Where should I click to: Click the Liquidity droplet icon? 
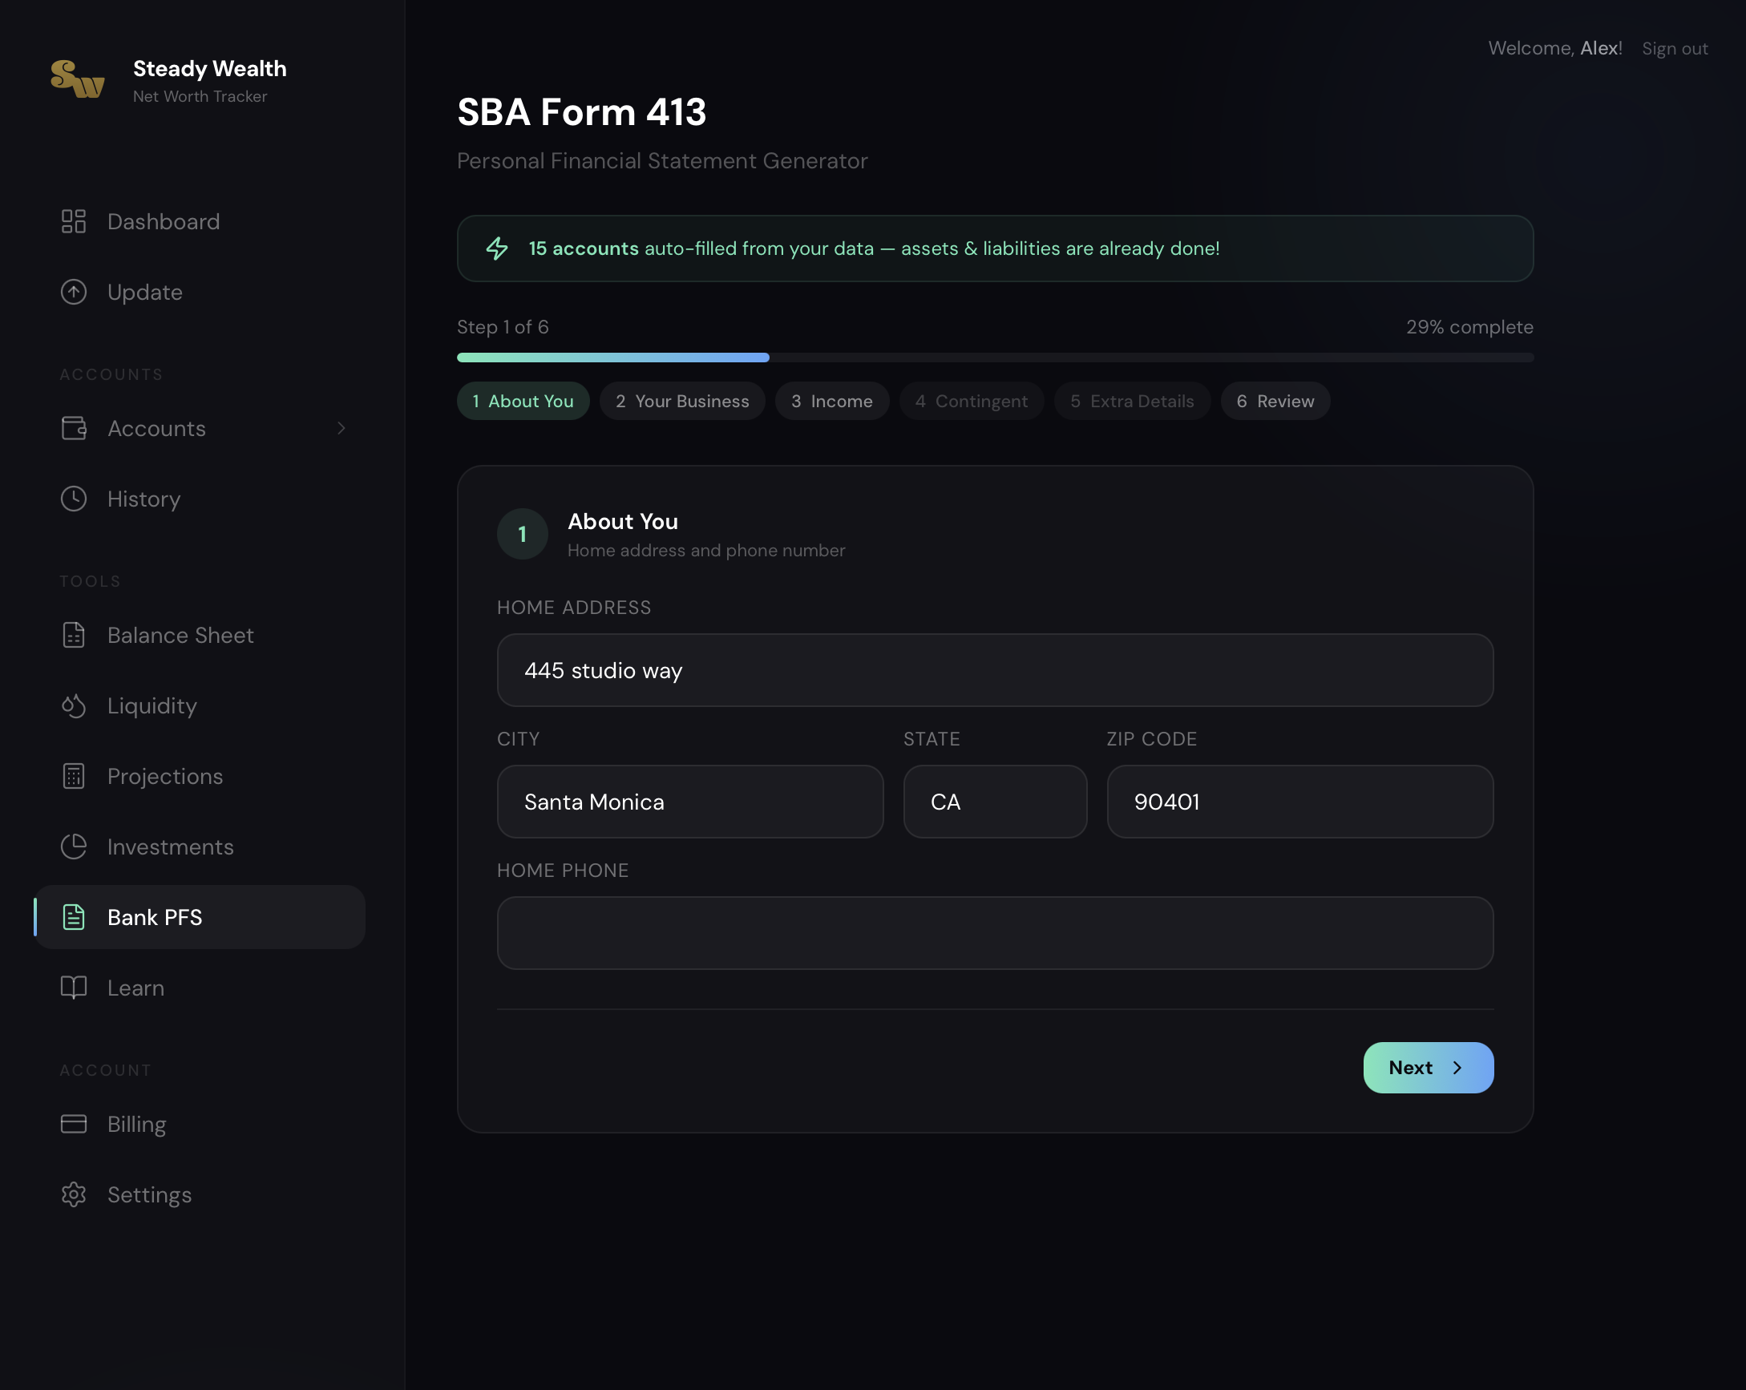click(x=74, y=705)
